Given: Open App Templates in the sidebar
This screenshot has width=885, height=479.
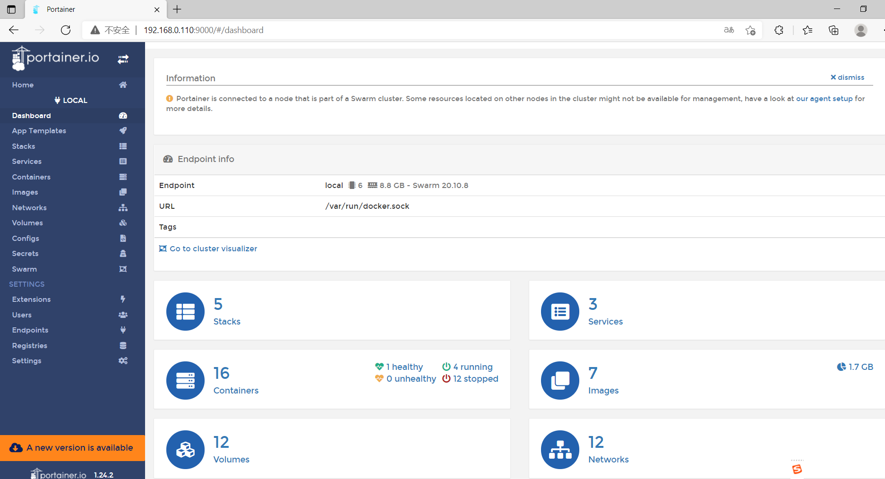Looking at the screenshot, I should tap(39, 131).
